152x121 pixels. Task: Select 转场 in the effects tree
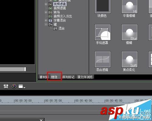coord(57,12)
